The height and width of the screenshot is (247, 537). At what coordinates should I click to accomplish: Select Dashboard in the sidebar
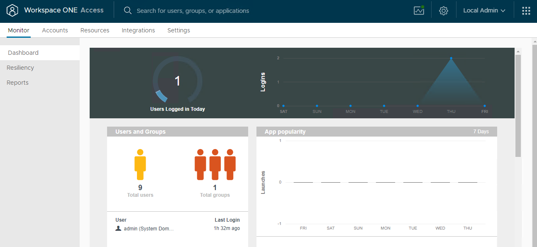(23, 53)
